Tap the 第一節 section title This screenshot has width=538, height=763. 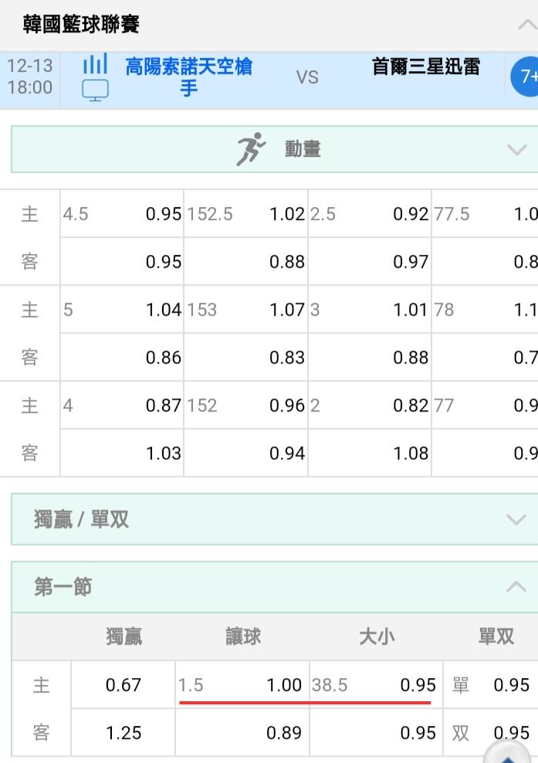(63, 587)
